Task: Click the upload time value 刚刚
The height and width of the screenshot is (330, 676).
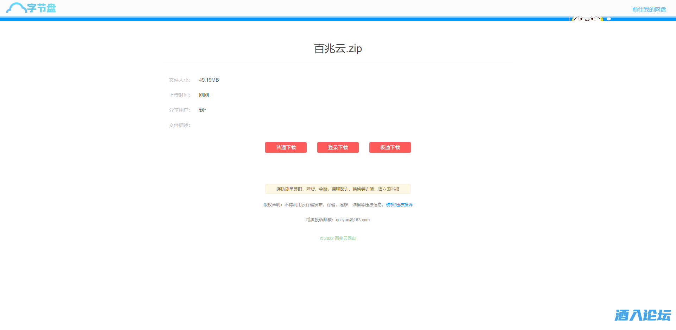Action: (204, 95)
